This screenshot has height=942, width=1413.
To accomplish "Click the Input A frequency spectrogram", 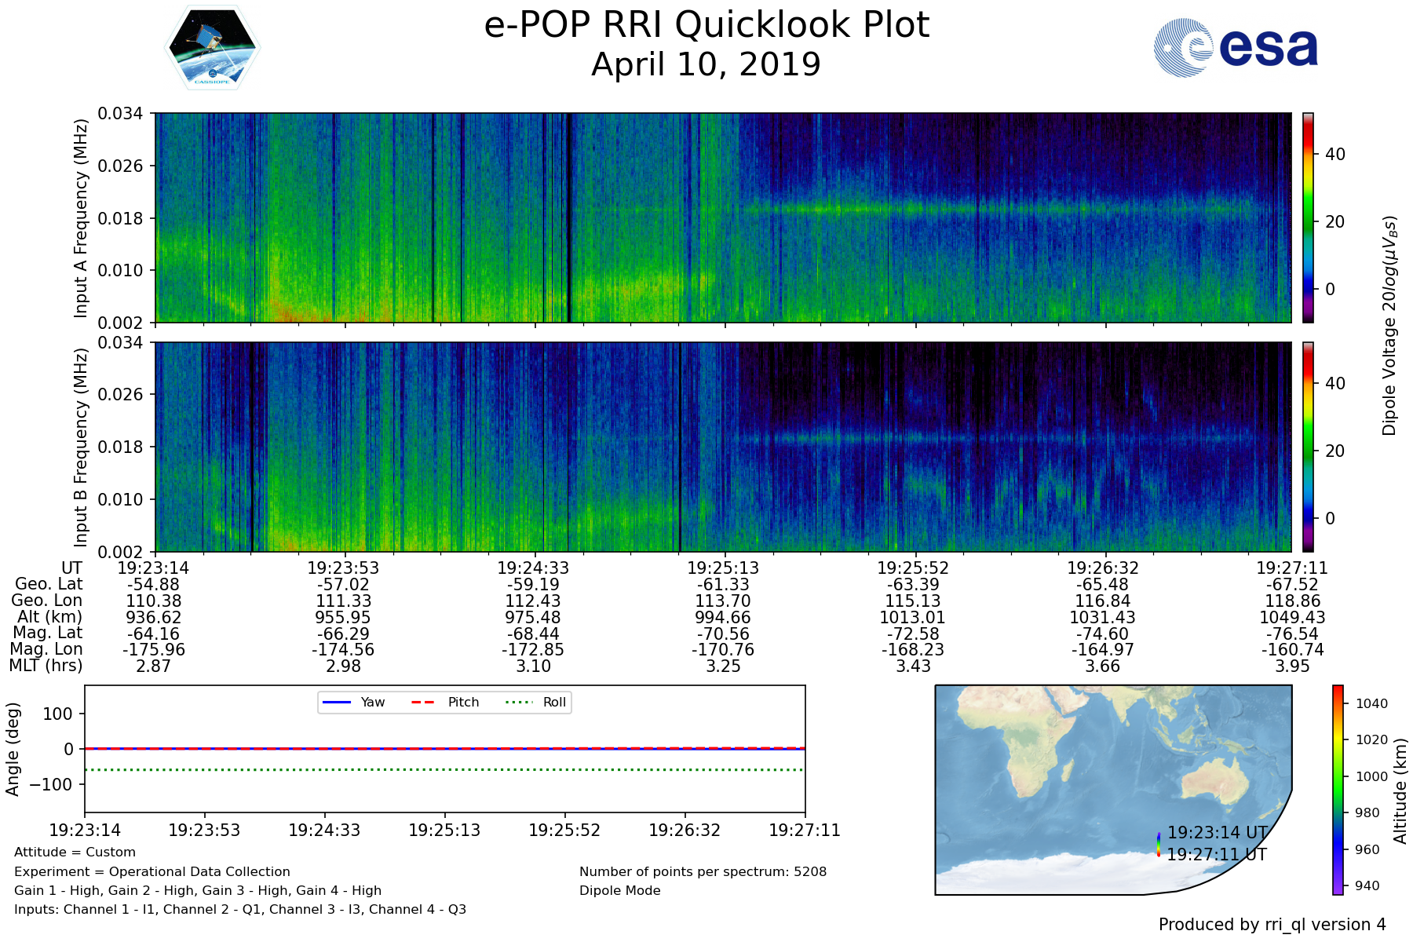I will [722, 217].
